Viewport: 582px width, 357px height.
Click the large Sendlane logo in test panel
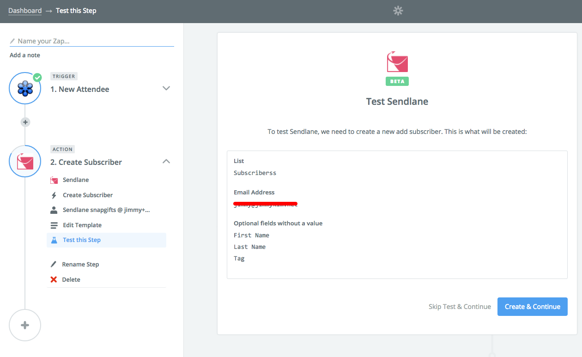click(x=397, y=62)
